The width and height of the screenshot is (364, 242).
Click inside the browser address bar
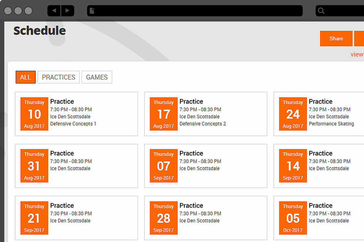click(x=198, y=11)
